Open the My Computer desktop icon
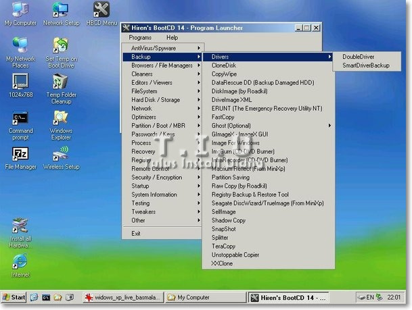The height and width of the screenshot is (310, 412). tap(20, 14)
